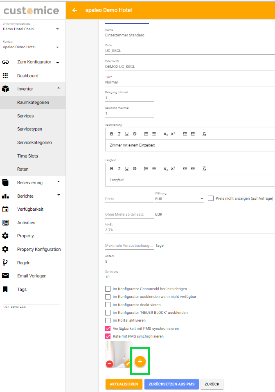
Task: Open the Typ Normal dropdown
Action: [x=190, y=82]
